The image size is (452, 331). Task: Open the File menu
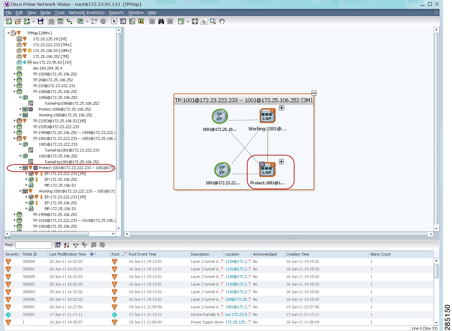pos(9,13)
